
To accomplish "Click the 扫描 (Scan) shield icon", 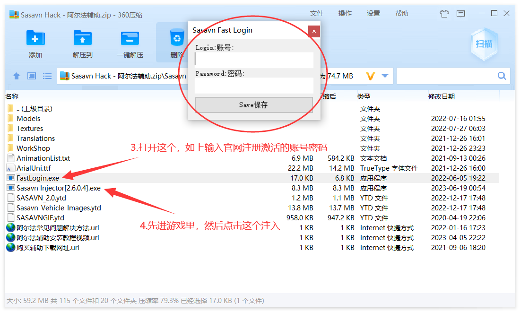I will point(484,44).
